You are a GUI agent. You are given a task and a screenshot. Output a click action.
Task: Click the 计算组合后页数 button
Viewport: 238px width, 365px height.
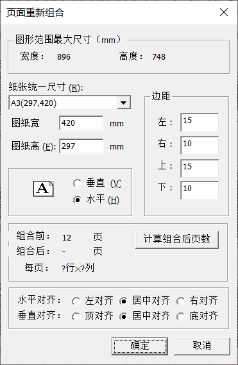point(177,239)
